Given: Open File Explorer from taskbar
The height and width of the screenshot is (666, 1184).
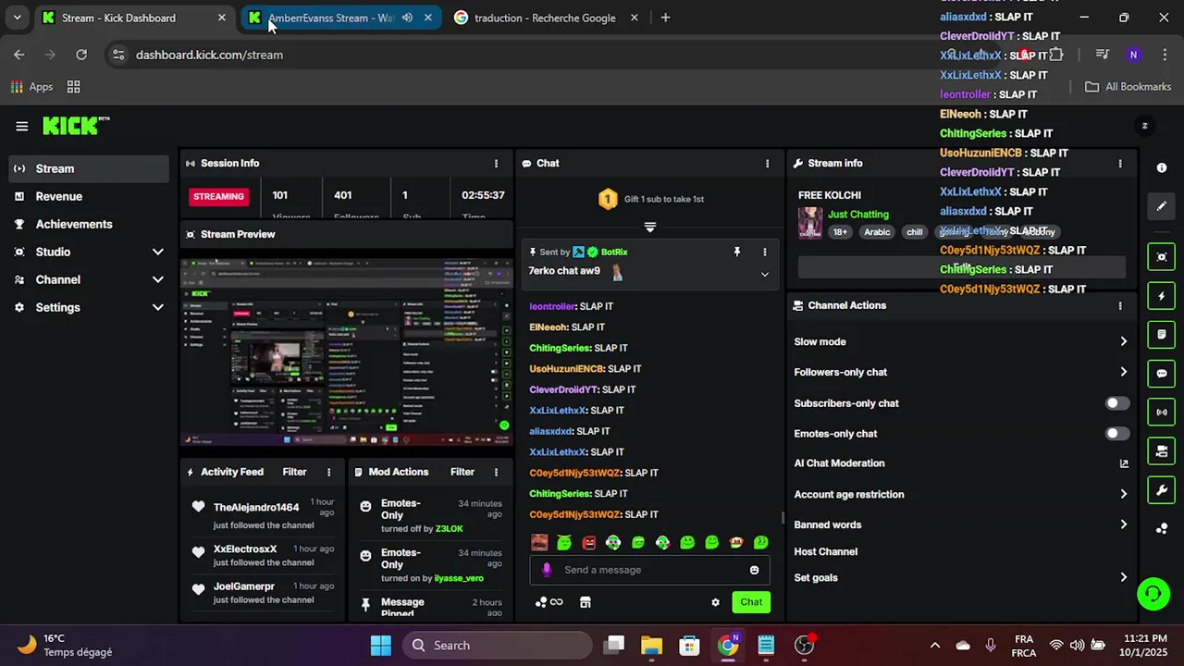Looking at the screenshot, I should [x=651, y=646].
